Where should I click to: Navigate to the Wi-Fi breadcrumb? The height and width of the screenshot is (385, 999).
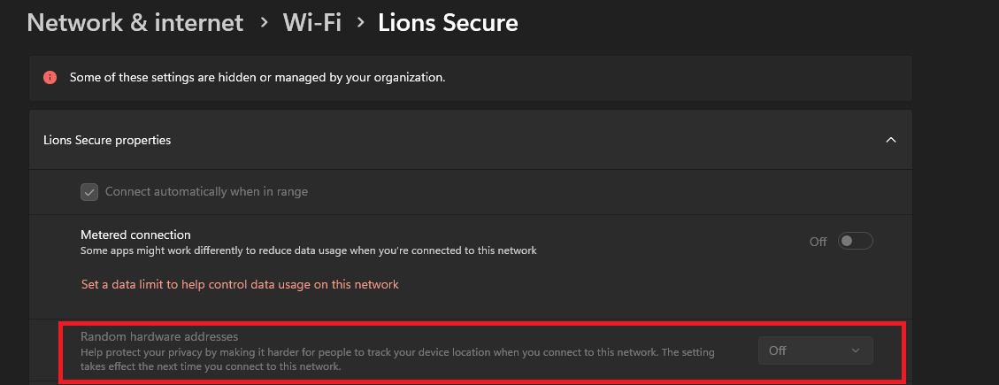311,22
